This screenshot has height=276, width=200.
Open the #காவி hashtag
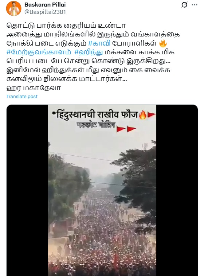(99, 43)
